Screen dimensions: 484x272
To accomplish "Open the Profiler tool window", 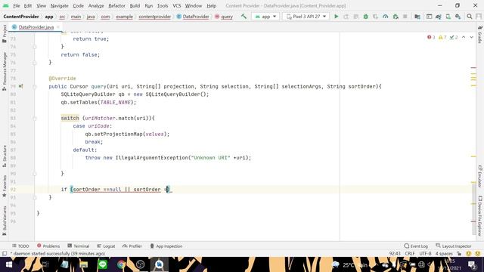I will 132,246.
